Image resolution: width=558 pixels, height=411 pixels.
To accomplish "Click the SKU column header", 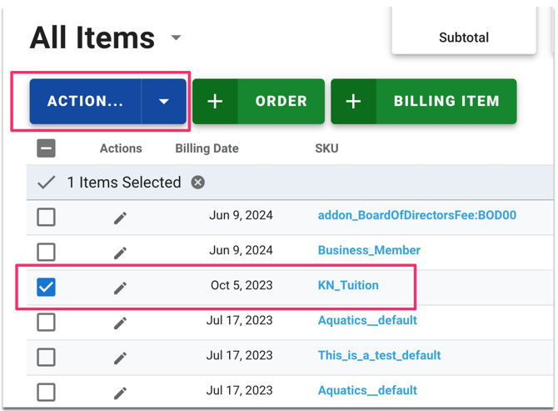I will [x=327, y=148].
